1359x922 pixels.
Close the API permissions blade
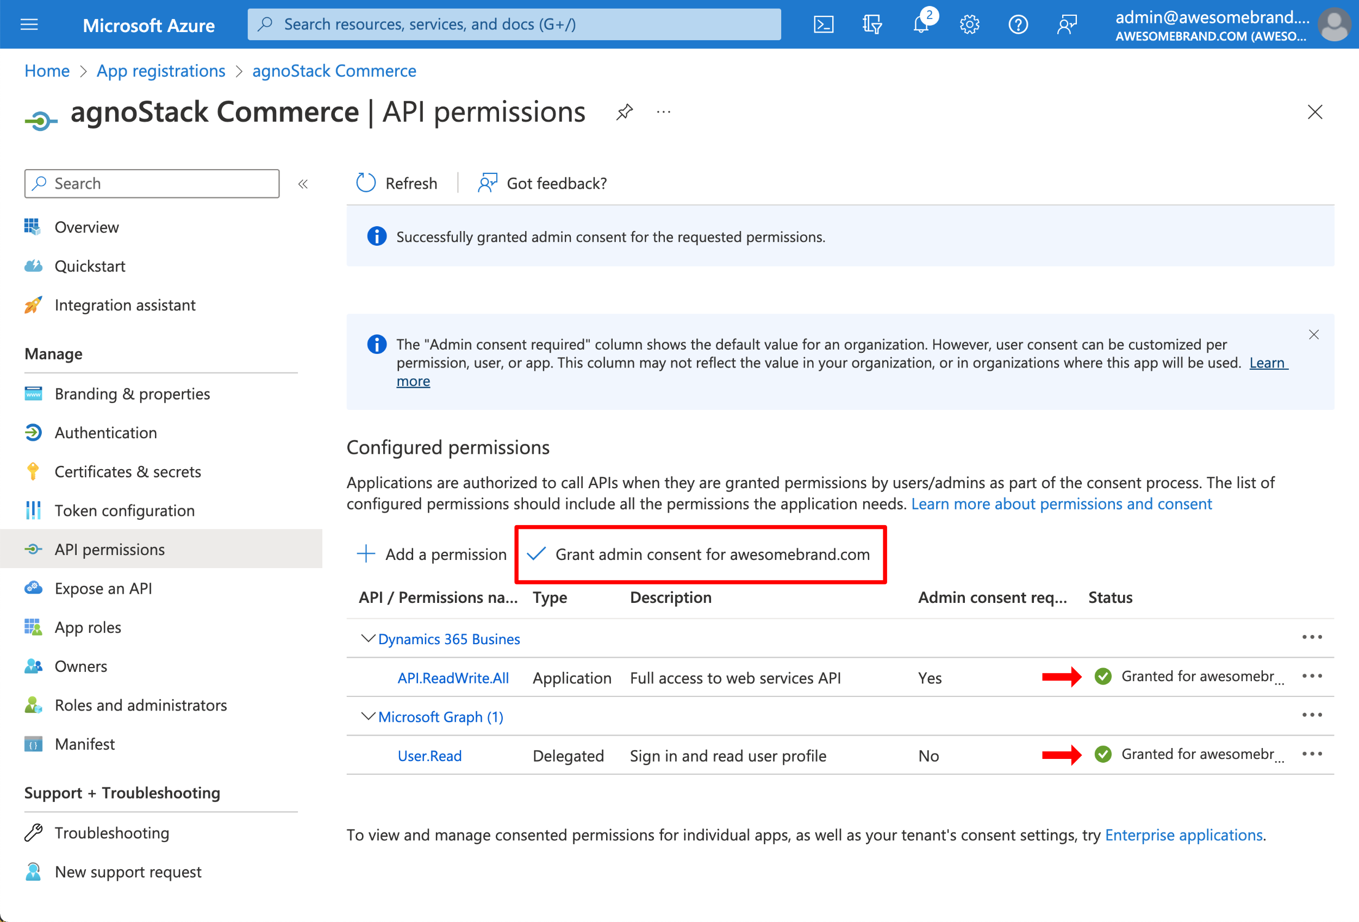point(1314,111)
